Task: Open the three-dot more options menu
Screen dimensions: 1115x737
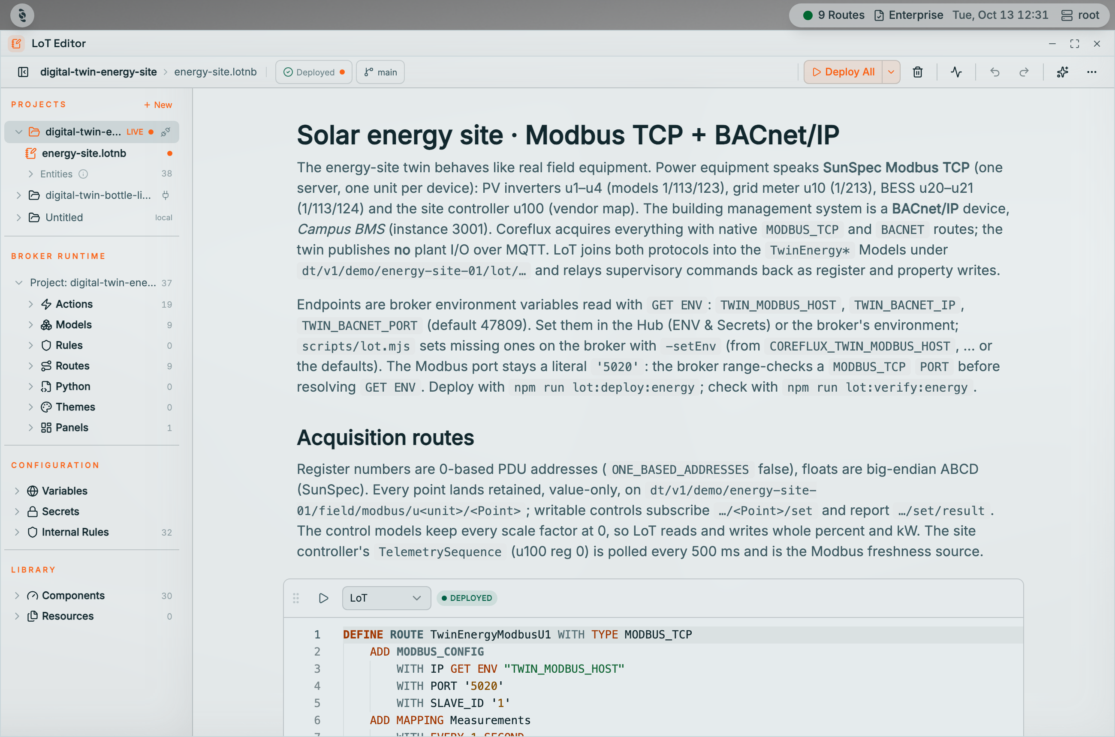Action: (x=1091, y=72)
